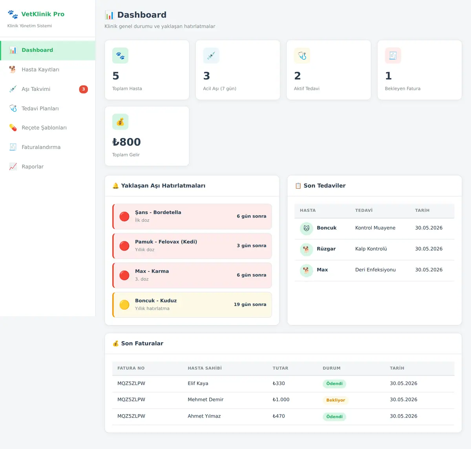Click the ₺470 amount in Son Faturalar
This screenshot has height=449, width=471.
pyautogui.click(x=279, y=416)
